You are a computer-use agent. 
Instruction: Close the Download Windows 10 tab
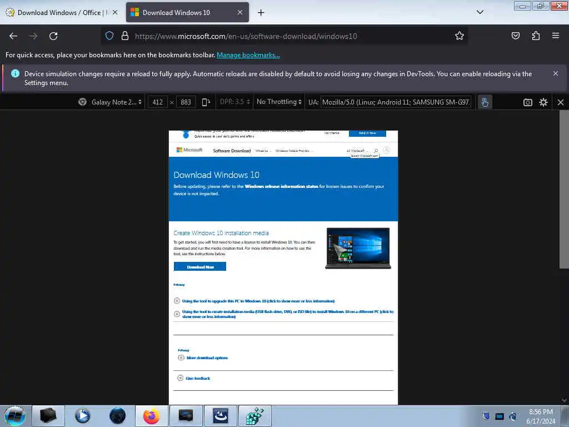pos(240,12)
